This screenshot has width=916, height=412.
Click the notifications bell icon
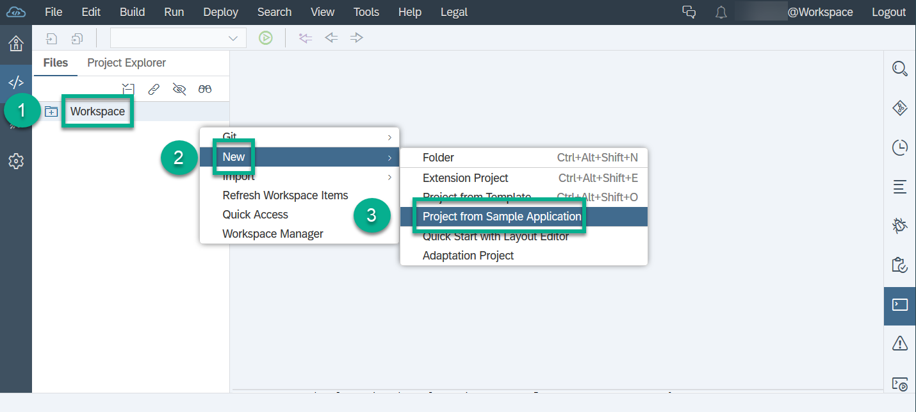tap(721, 12)
